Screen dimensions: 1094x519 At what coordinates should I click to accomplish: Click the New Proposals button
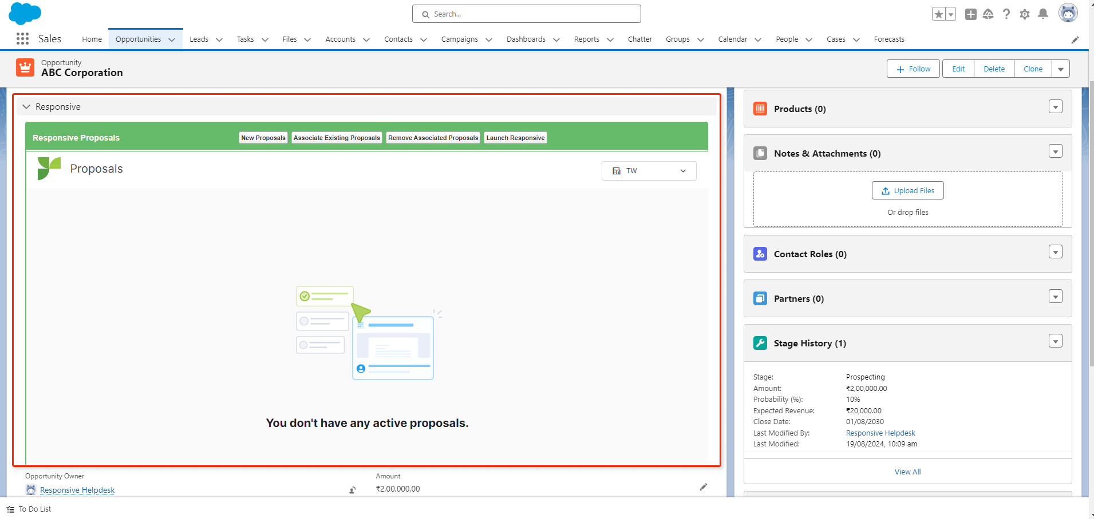263,138
